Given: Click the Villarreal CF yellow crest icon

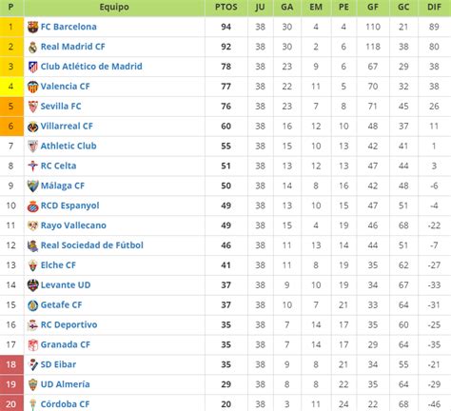Looking at the screenshot, I should coord(32,127).
